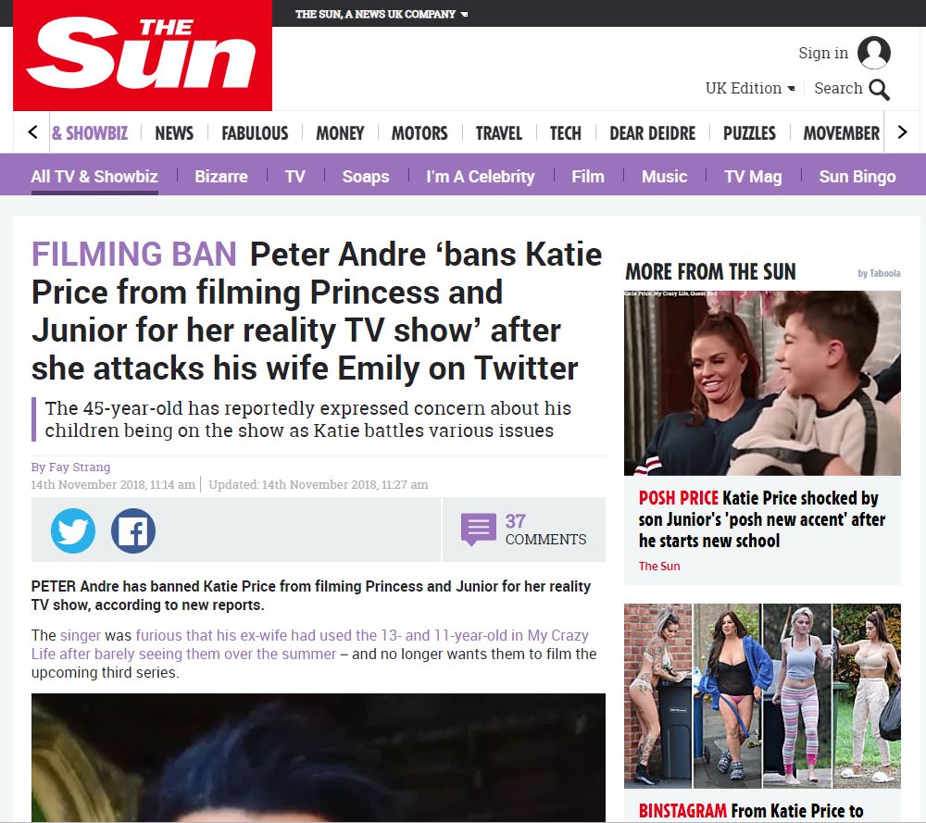Click The Sun logo
Image resolution: width=926 pixels, height=823 pixels.
click(143, 56)
